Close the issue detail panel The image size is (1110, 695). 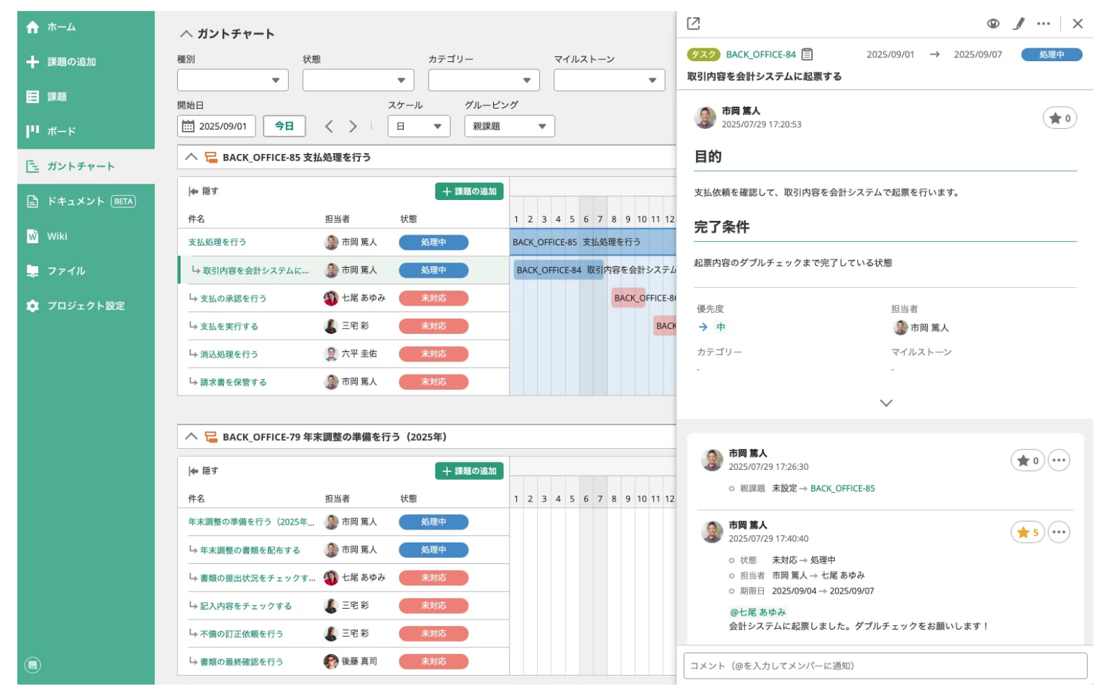point(1078,24)
